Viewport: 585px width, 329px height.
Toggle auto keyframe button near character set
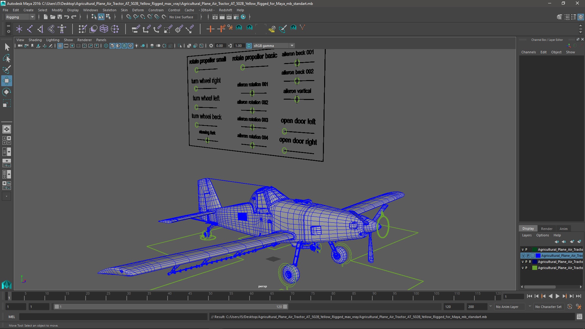click(x=569, y=307)
